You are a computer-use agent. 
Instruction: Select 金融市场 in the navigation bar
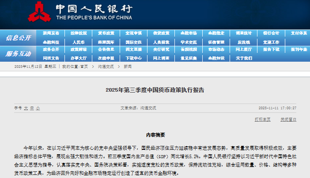(x=189, y=33)
